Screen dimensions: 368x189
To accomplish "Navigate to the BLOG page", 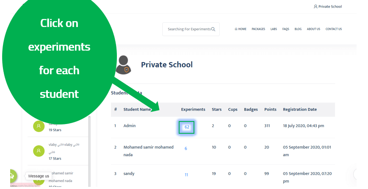I will (x=298, y=29).
